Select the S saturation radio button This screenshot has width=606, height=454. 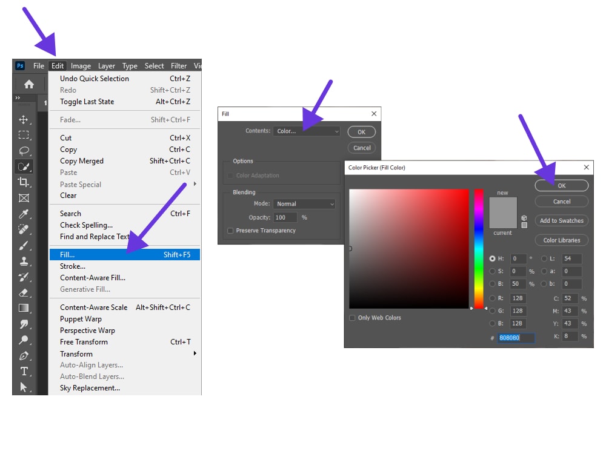[492, 271]
